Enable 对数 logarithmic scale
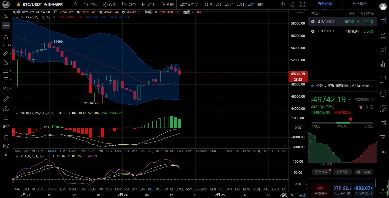 283,195
